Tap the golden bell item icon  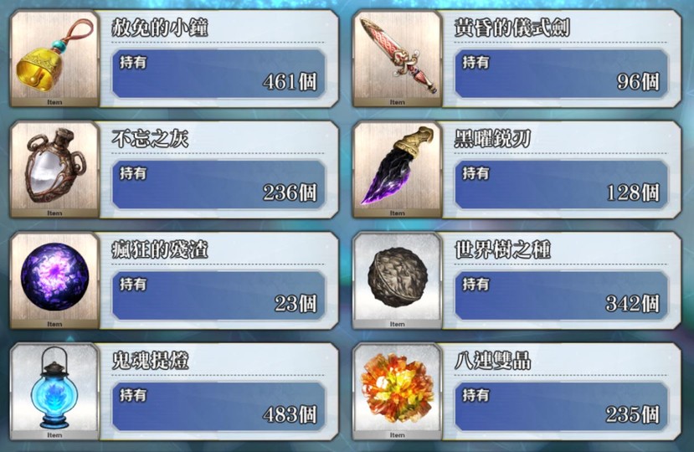tap(54, 59)
